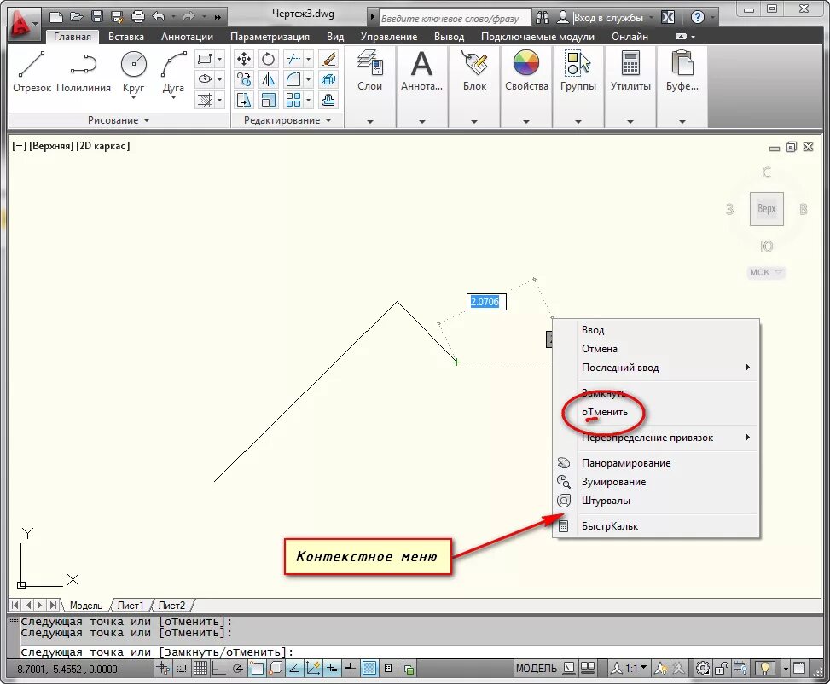830x684 pixels.
Task: Open the Help question mark icon
Action: point(698,17)
